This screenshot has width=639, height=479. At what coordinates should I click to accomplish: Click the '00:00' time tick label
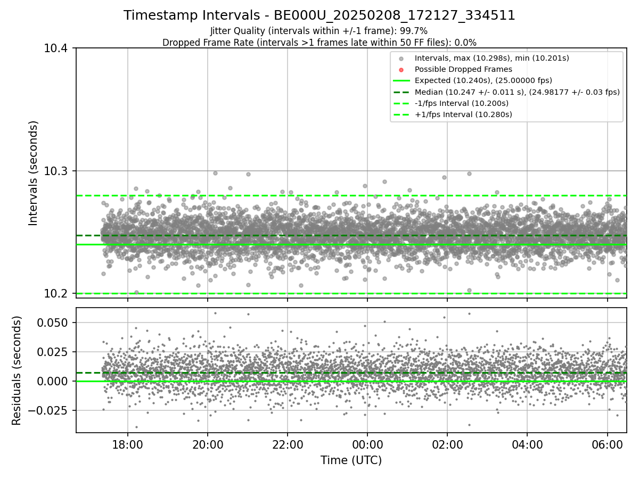click(367, 444)
